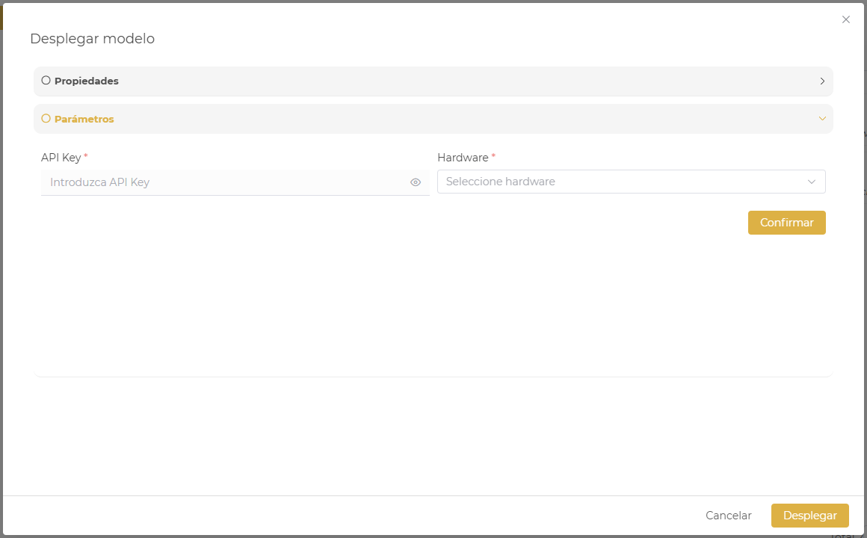The image size is (867, 538).
Task: Close the dialog with the X icon
Action: coord(845,19)
